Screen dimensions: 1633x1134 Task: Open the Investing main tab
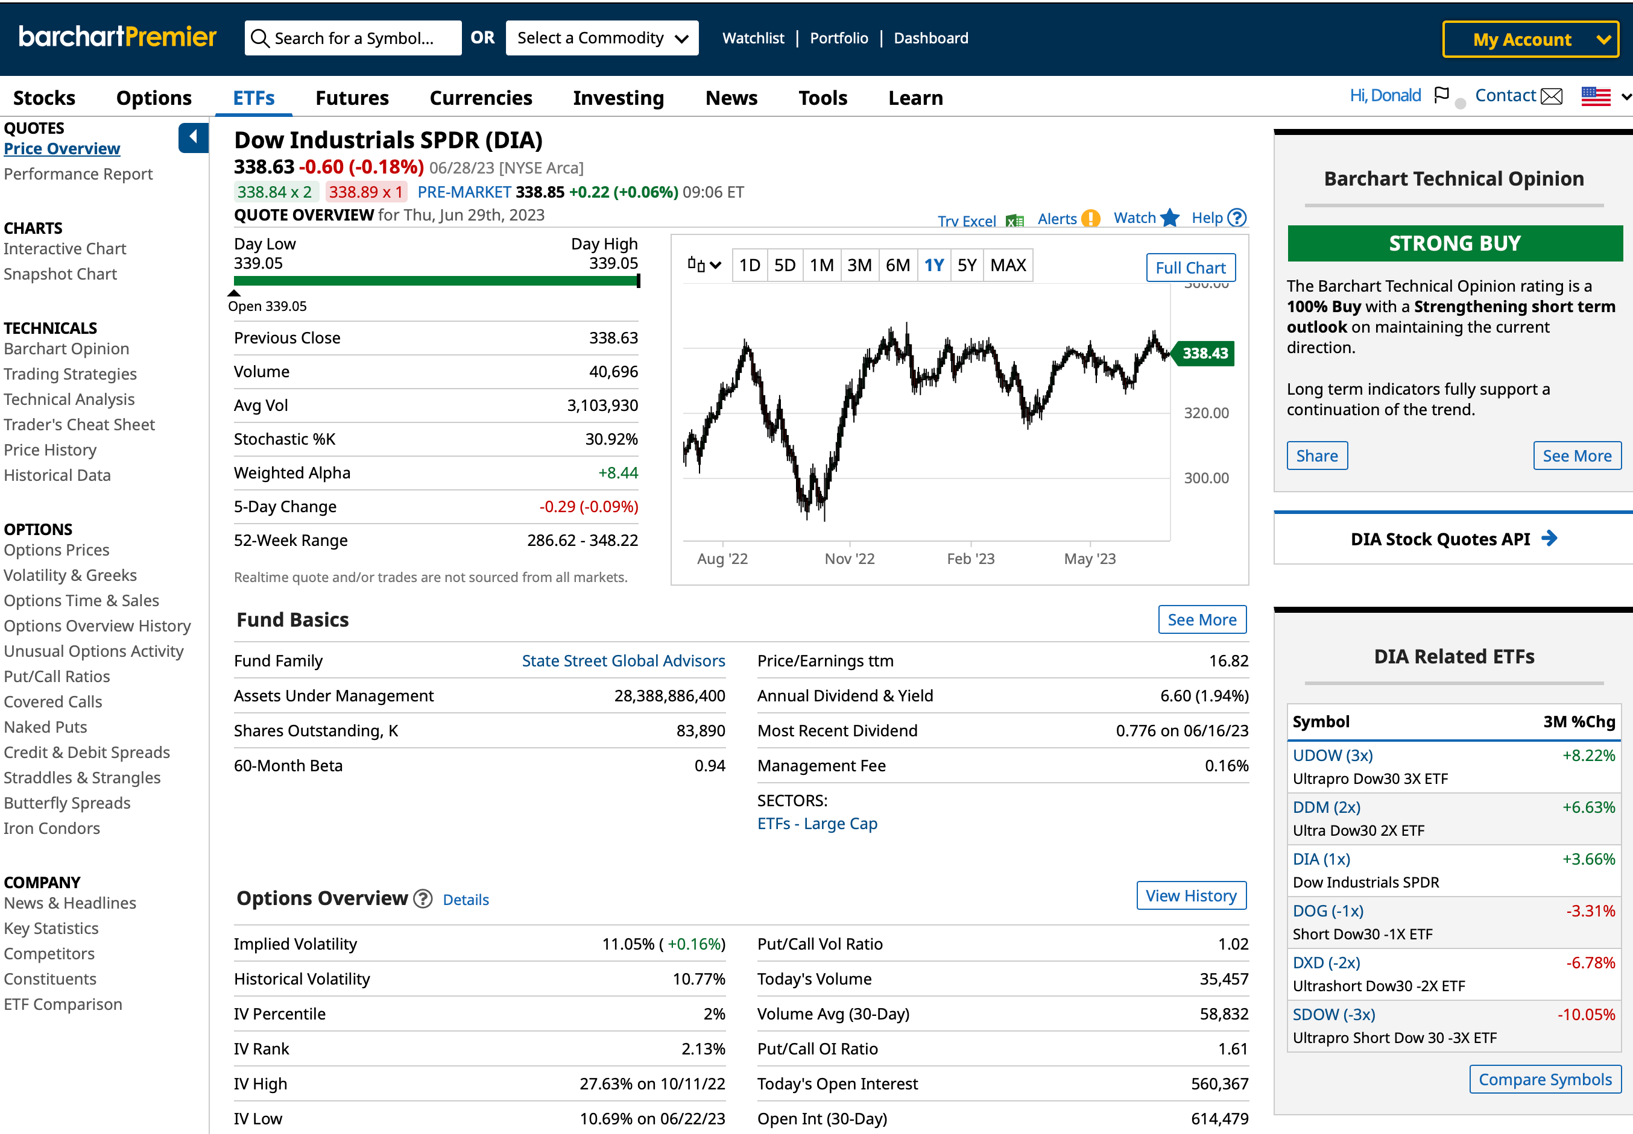618,98
